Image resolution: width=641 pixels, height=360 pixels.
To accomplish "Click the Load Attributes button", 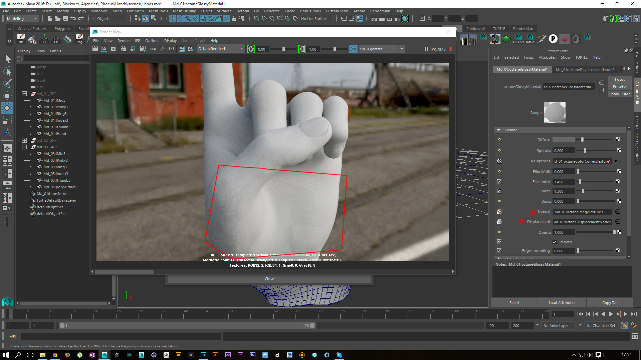I will click(562, 303).
